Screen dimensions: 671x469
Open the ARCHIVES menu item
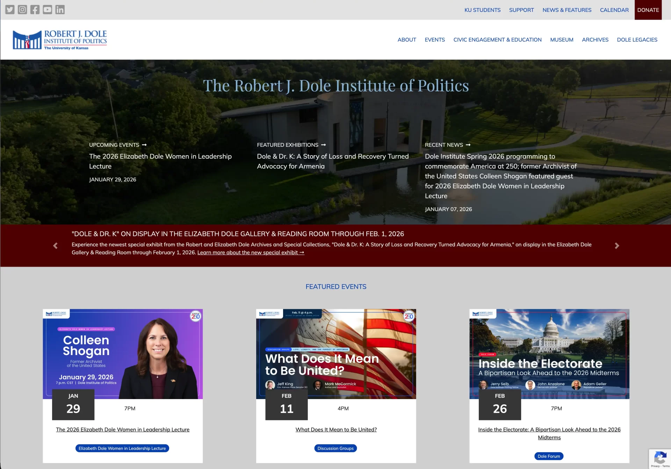(x=595, y=39)
